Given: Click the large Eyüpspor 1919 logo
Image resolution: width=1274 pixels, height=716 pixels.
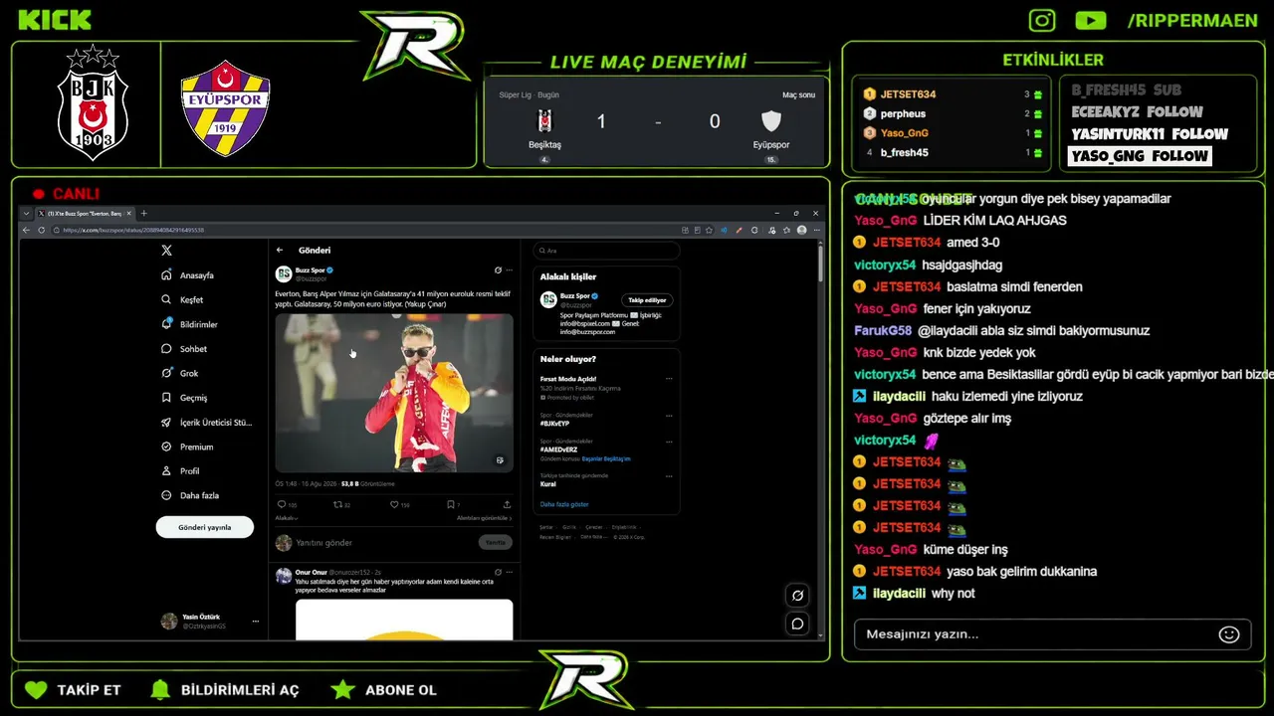Looking at the screenshot, I should coord(226,106).
